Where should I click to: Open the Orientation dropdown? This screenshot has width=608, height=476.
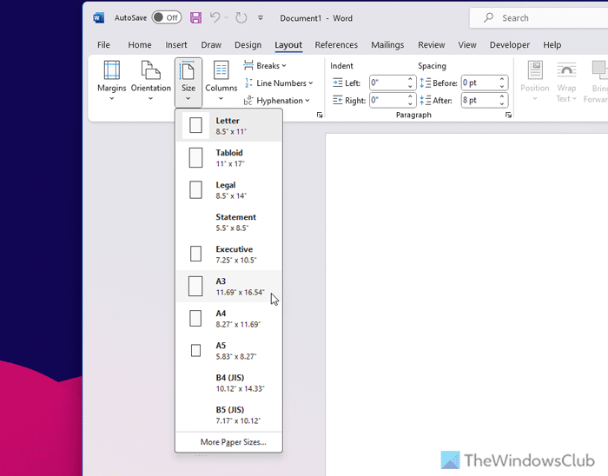151,82
